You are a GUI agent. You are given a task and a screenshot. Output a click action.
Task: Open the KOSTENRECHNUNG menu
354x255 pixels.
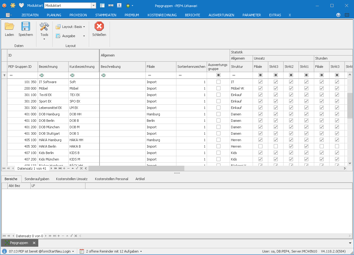[162, 15]
